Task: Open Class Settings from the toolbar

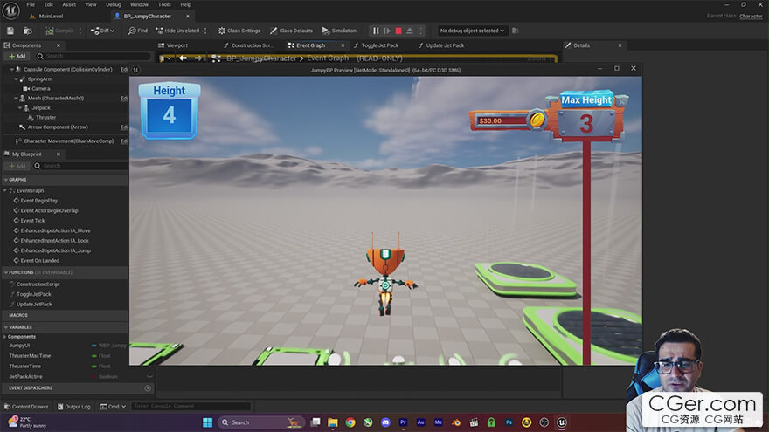Action: tap(239, 31)
